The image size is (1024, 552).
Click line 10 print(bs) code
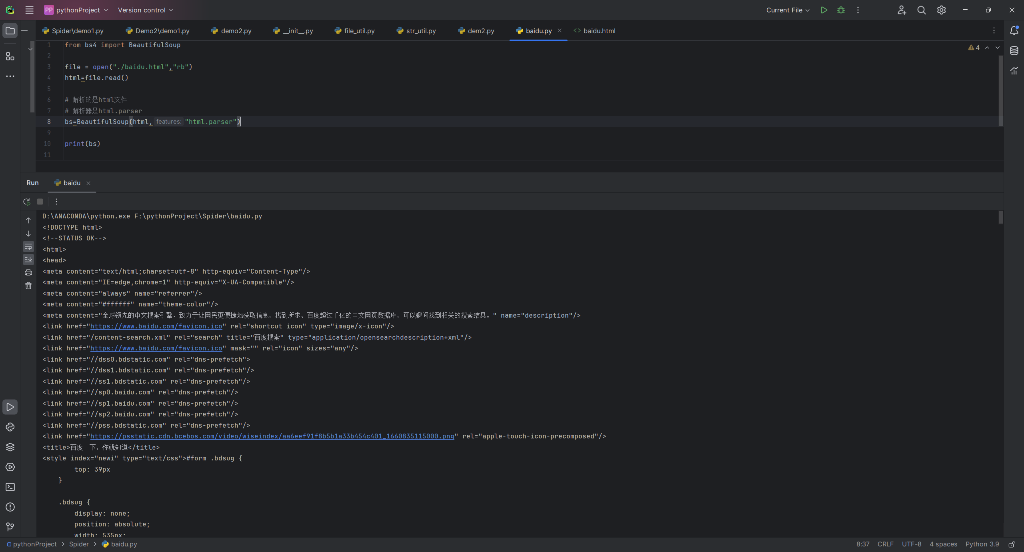[x=82, y=144]
